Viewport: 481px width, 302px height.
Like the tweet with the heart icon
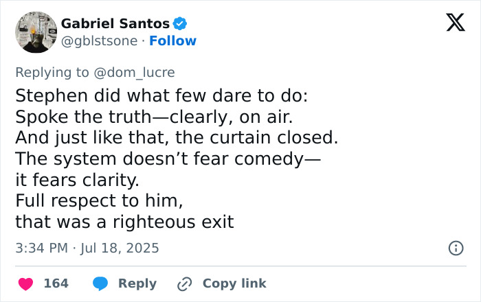pos(25,283)
